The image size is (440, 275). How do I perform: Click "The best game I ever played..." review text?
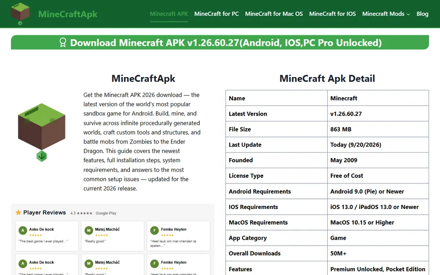click(x=43, y=241)
